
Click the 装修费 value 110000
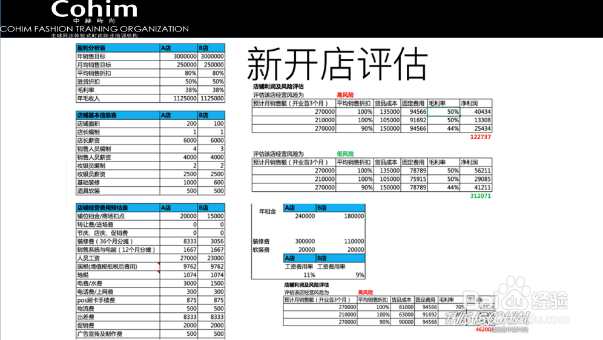[x=354, y=241]
